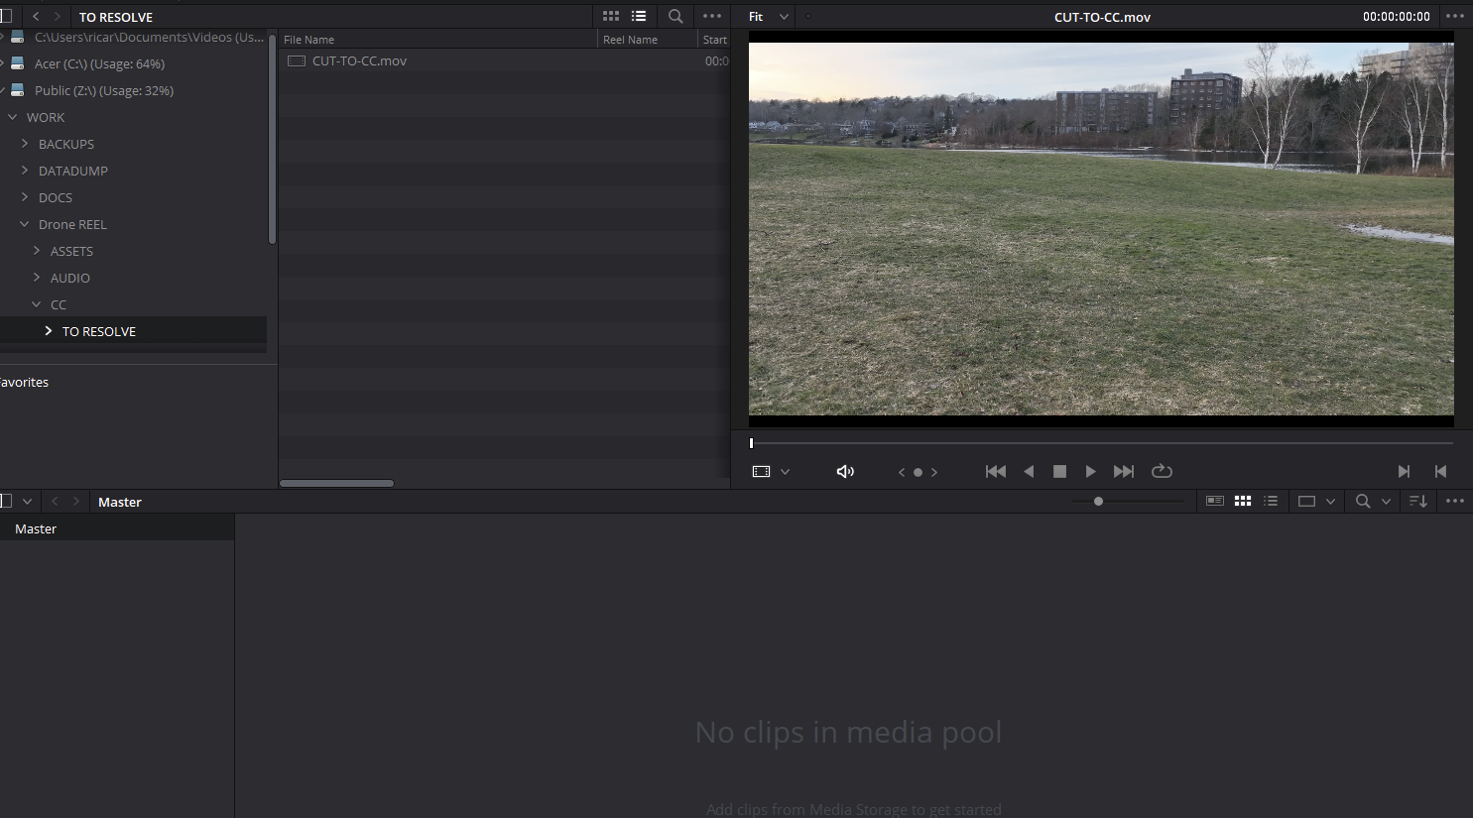Stop playback in the viewer

[x=1059, y=472]
